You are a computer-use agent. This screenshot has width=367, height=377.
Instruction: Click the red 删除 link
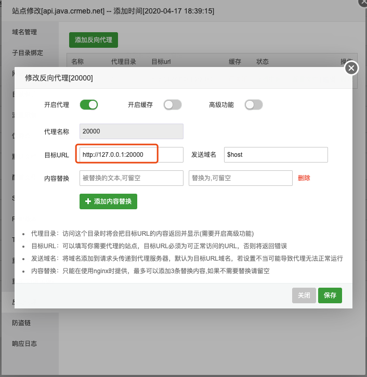tap(304, 178)
